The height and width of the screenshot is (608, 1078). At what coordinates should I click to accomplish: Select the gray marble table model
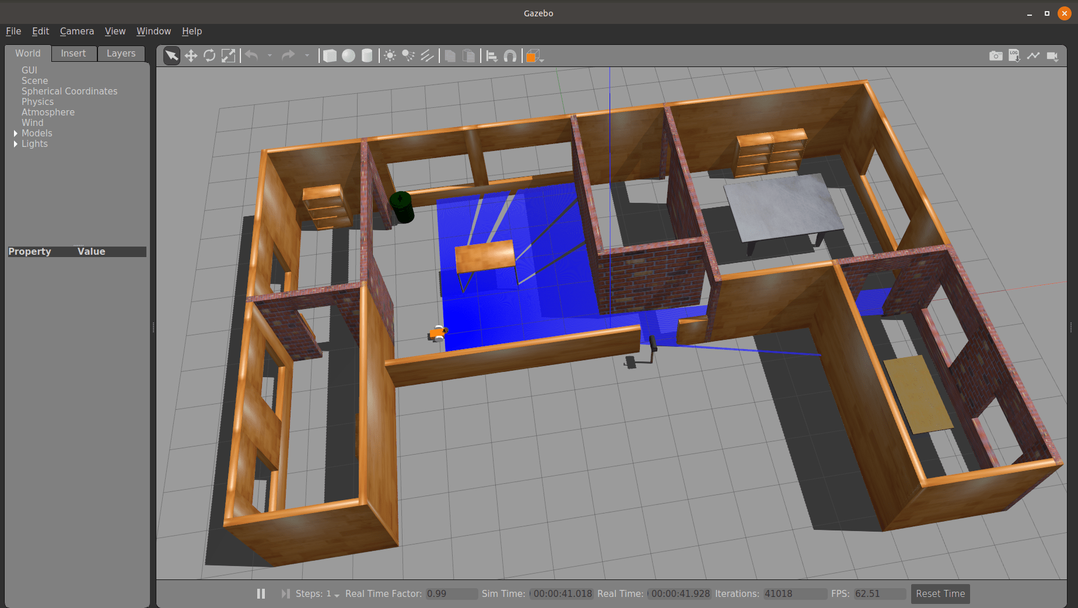click(783, 209)
